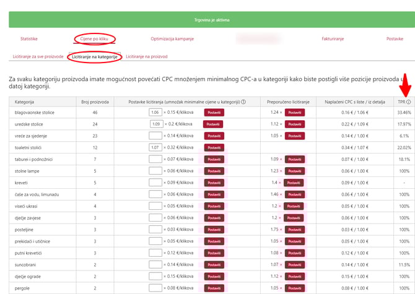Apply recommended 1.75 bid for posteljine
Image resolution: width=415 pixels, height=294 pixels.
click(x=294, y=230)
